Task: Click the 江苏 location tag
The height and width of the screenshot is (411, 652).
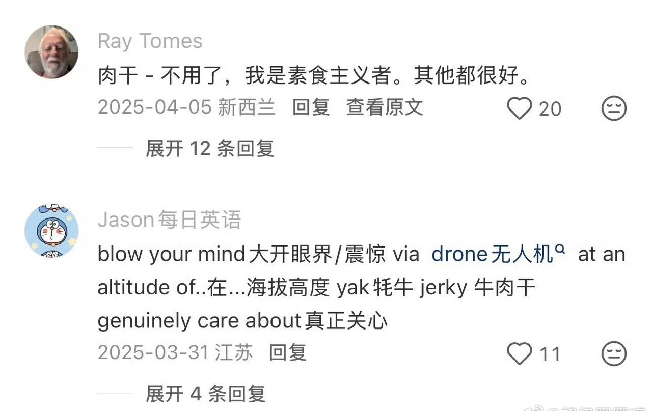Action: click(x=235, y=352)
